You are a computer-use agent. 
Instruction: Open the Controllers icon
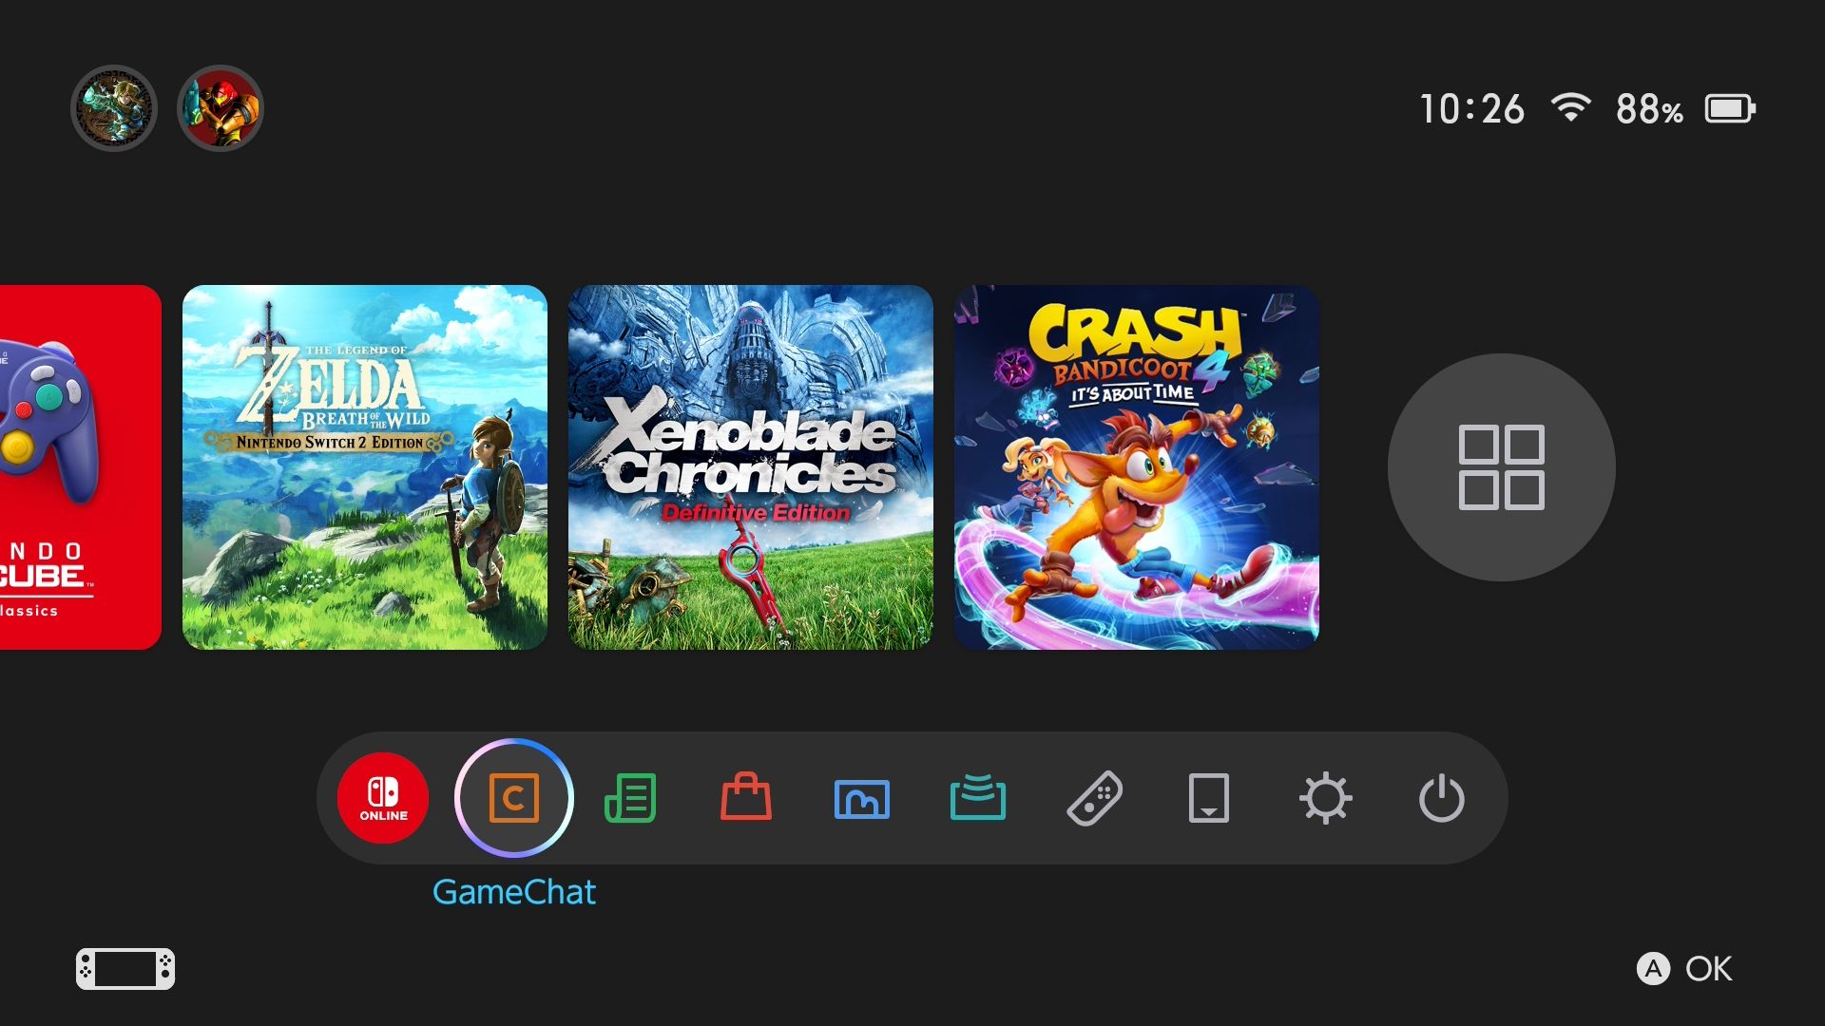tap(1094, 798)
